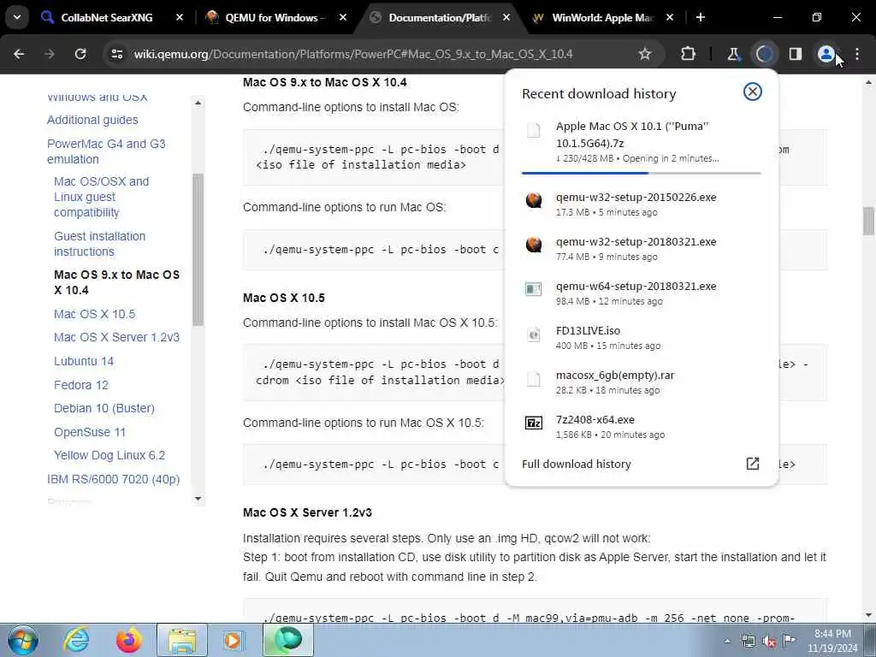
Task: Open the Additional guides sidebar link
Action: pos(92,120)
